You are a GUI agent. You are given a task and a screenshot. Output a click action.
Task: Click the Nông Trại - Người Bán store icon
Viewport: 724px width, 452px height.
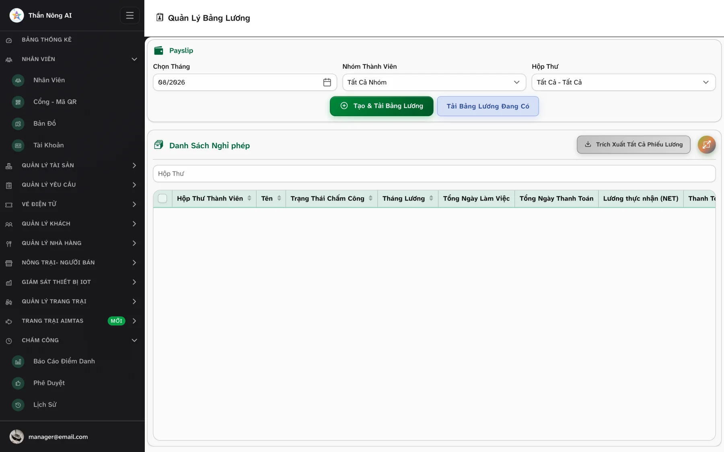pyautogui.click(x=9, y=263)
